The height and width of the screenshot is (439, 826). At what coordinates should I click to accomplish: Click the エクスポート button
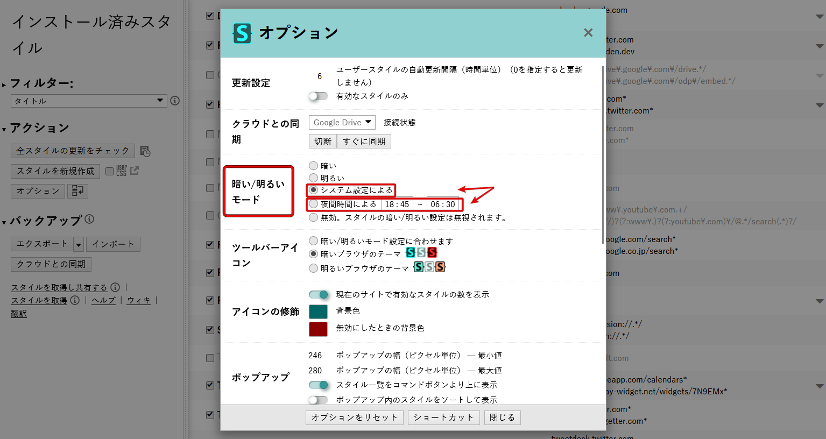pos(42,244)
